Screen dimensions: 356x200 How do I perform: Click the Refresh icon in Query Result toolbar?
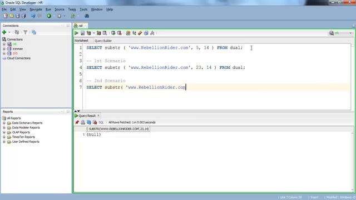tap(89, 122)
